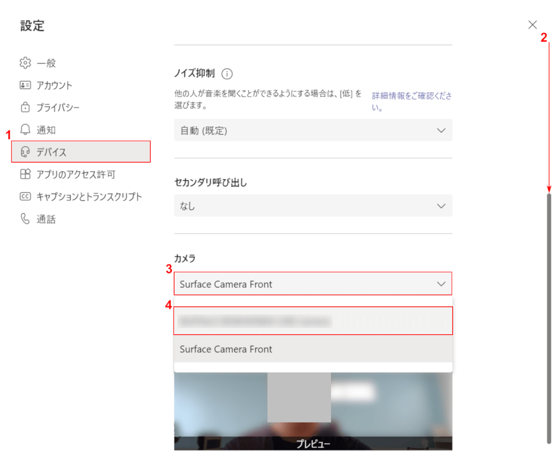
Task: Switch to アカウント settings
Action: (x=81, y=85)
